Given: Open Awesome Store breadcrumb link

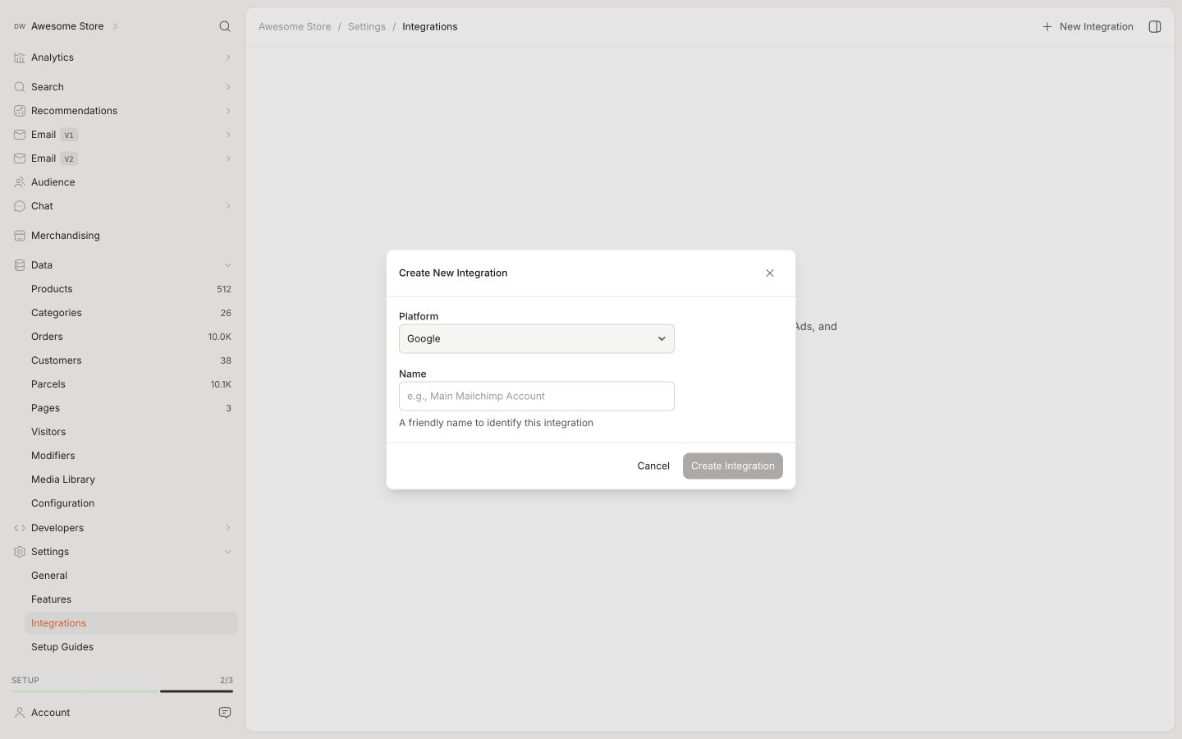Looking at the screenshot, I should (295, 26).
